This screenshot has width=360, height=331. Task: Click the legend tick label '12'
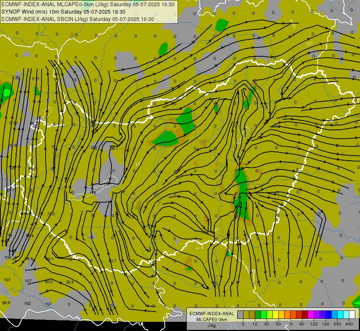pos(254,324)
